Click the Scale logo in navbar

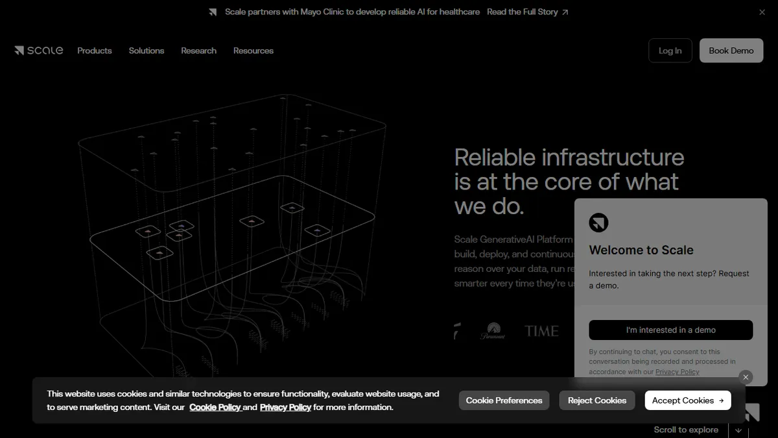click(x=39, y=51)
